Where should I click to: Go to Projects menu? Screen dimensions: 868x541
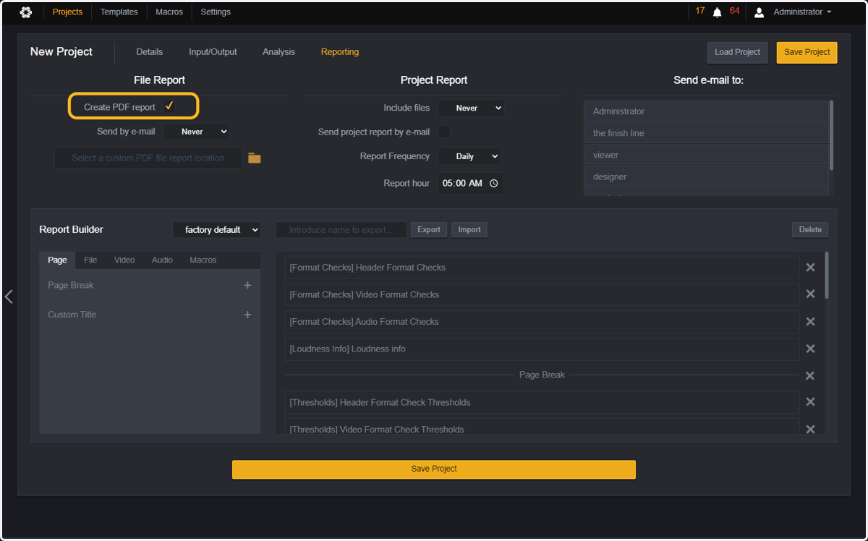67,12
